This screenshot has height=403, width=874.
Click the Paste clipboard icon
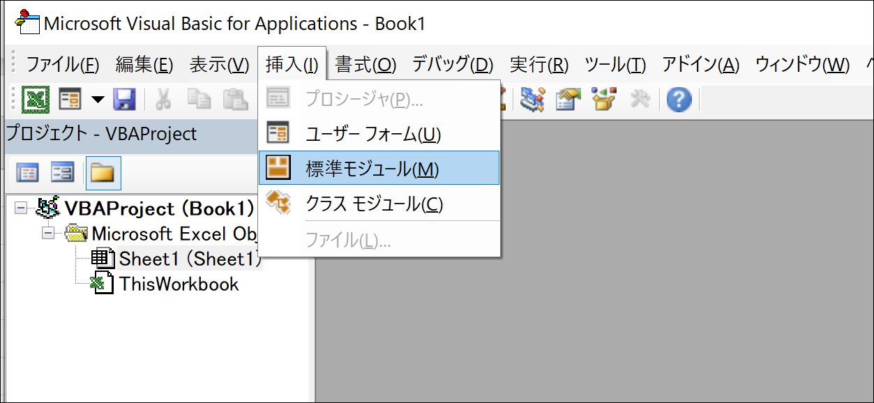236,99
